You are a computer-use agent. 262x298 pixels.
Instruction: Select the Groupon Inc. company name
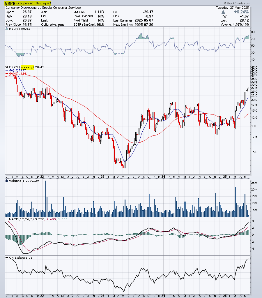tap(25, 3)
